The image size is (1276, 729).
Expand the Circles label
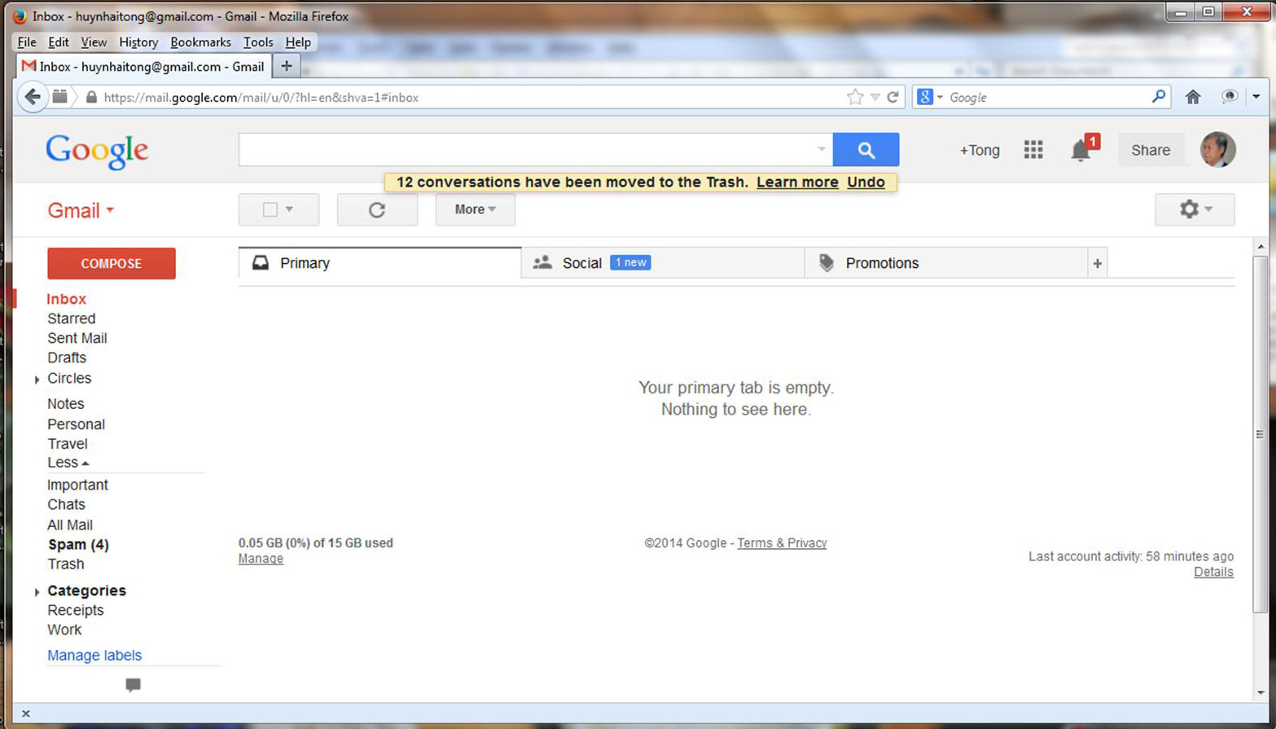37,380
